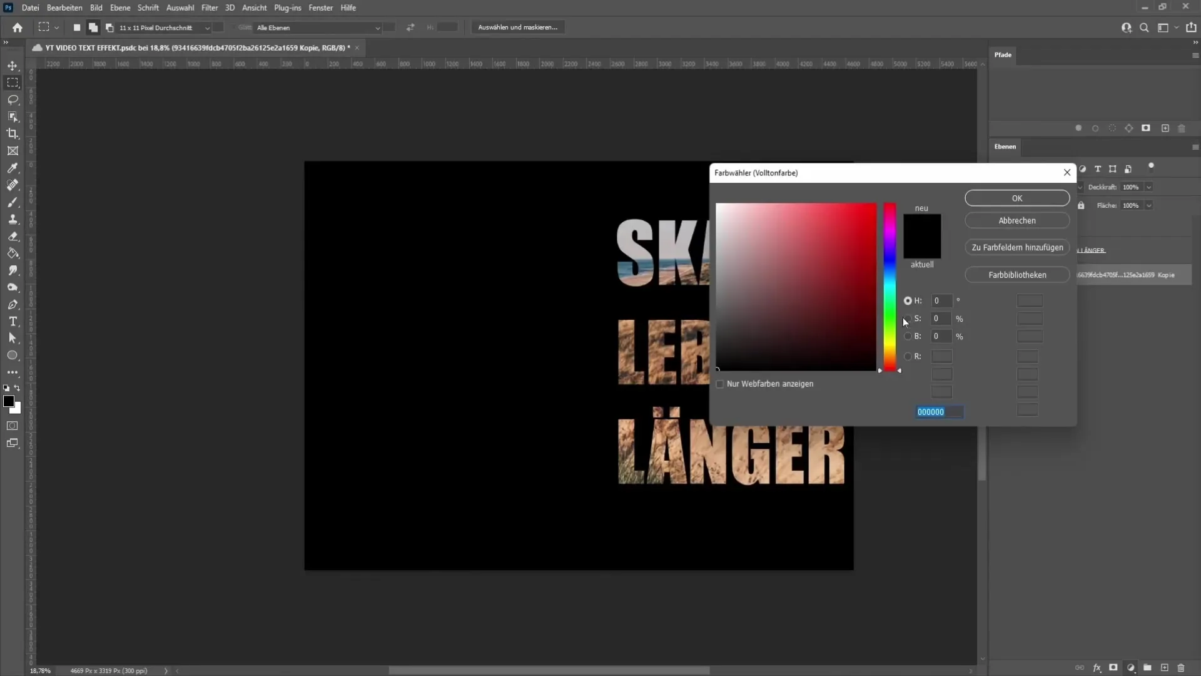1201x676 pixels.
Task: Select the Path Selection tool
Action: 13,338
